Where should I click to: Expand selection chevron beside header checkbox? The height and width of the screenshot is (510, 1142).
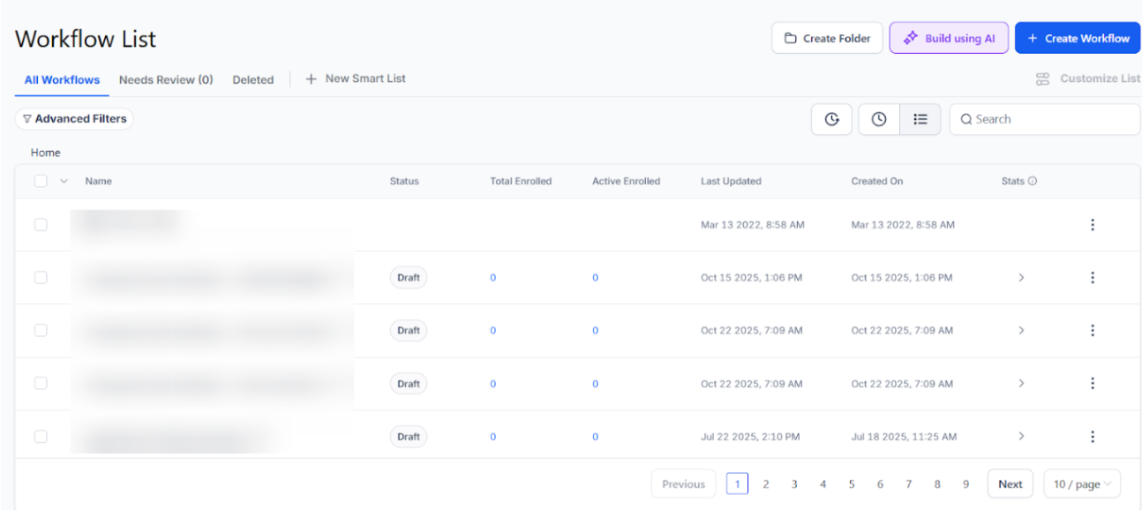64,181
